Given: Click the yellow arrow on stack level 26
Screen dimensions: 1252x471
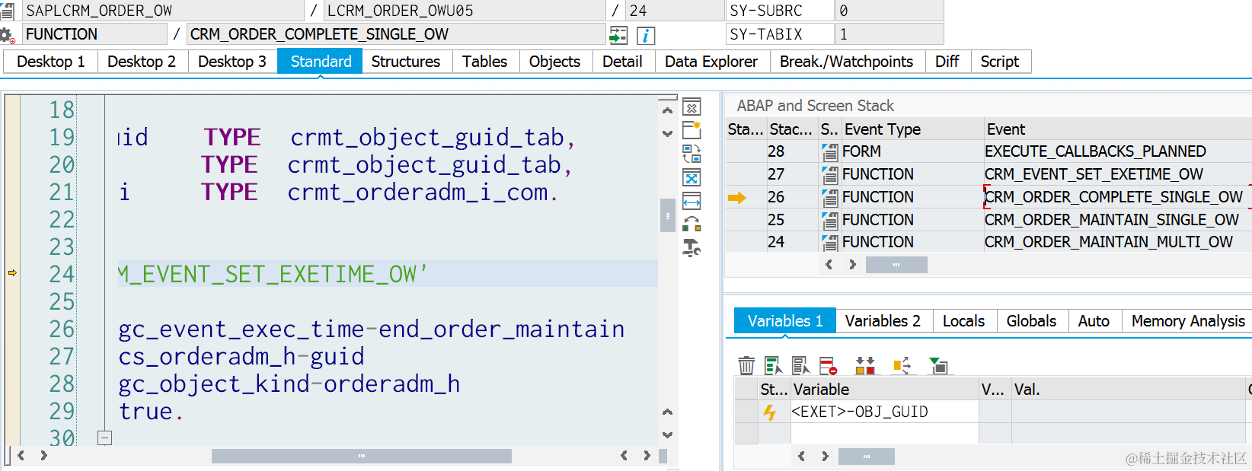Looking at the screenshot, I should [737, 198].
